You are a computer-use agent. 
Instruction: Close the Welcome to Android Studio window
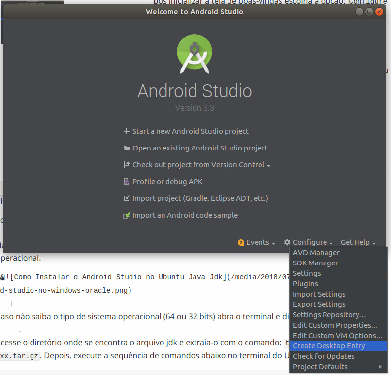coord(379,12)
